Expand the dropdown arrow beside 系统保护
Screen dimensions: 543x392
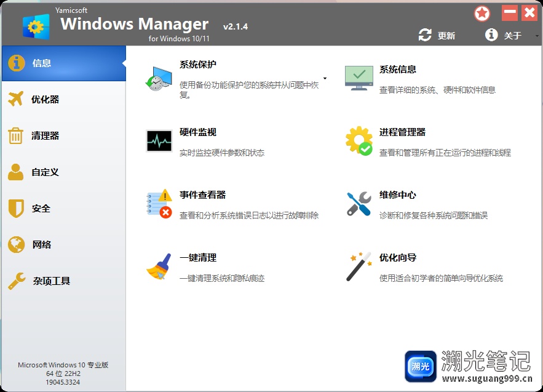point(325,78)
